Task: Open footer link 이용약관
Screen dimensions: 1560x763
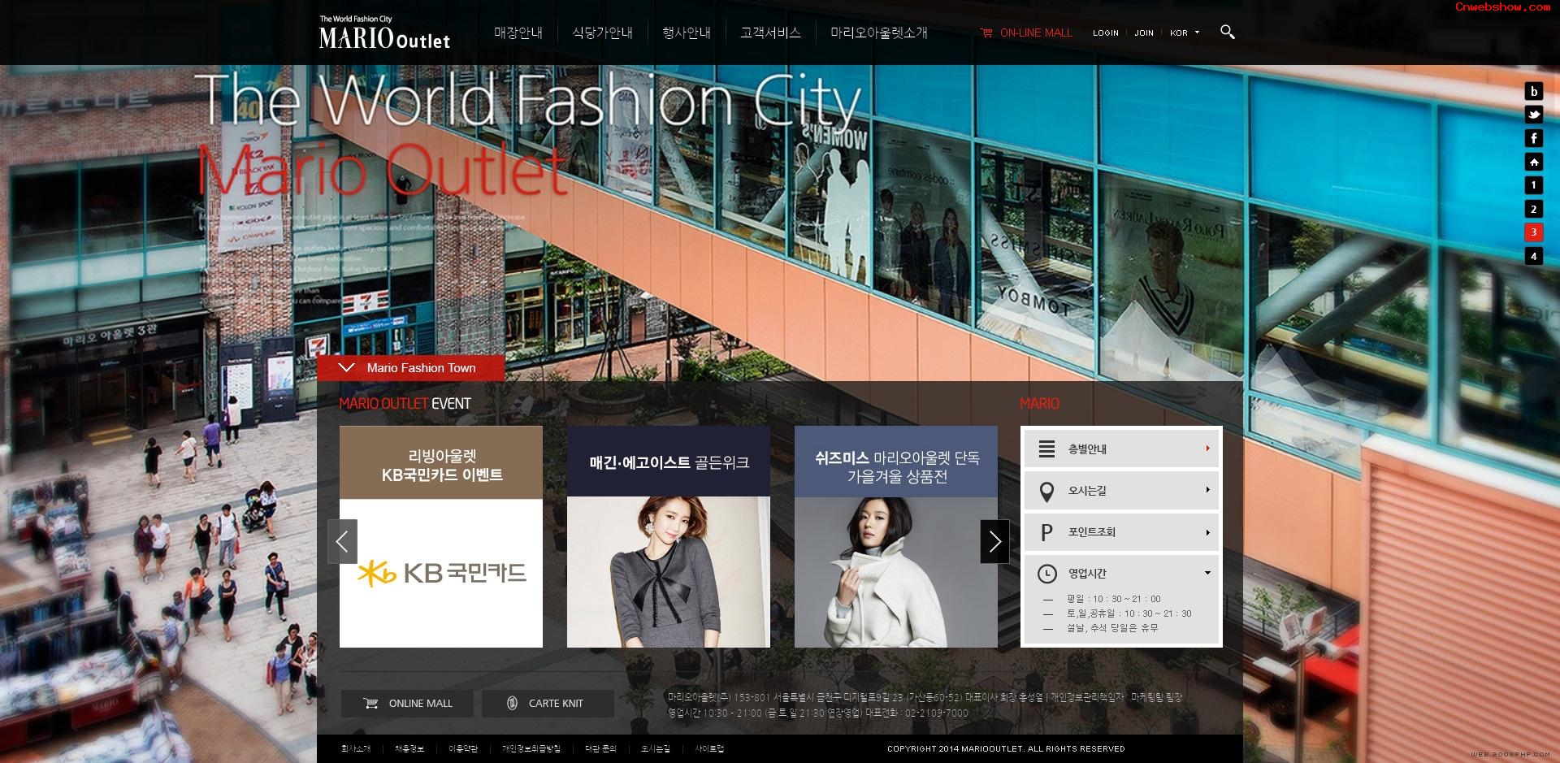Action: point(463,749)
